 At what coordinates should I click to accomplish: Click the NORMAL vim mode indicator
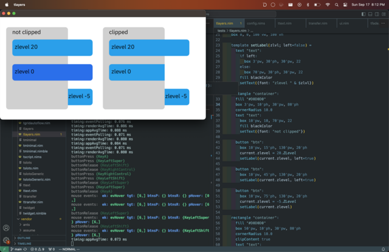69,249
